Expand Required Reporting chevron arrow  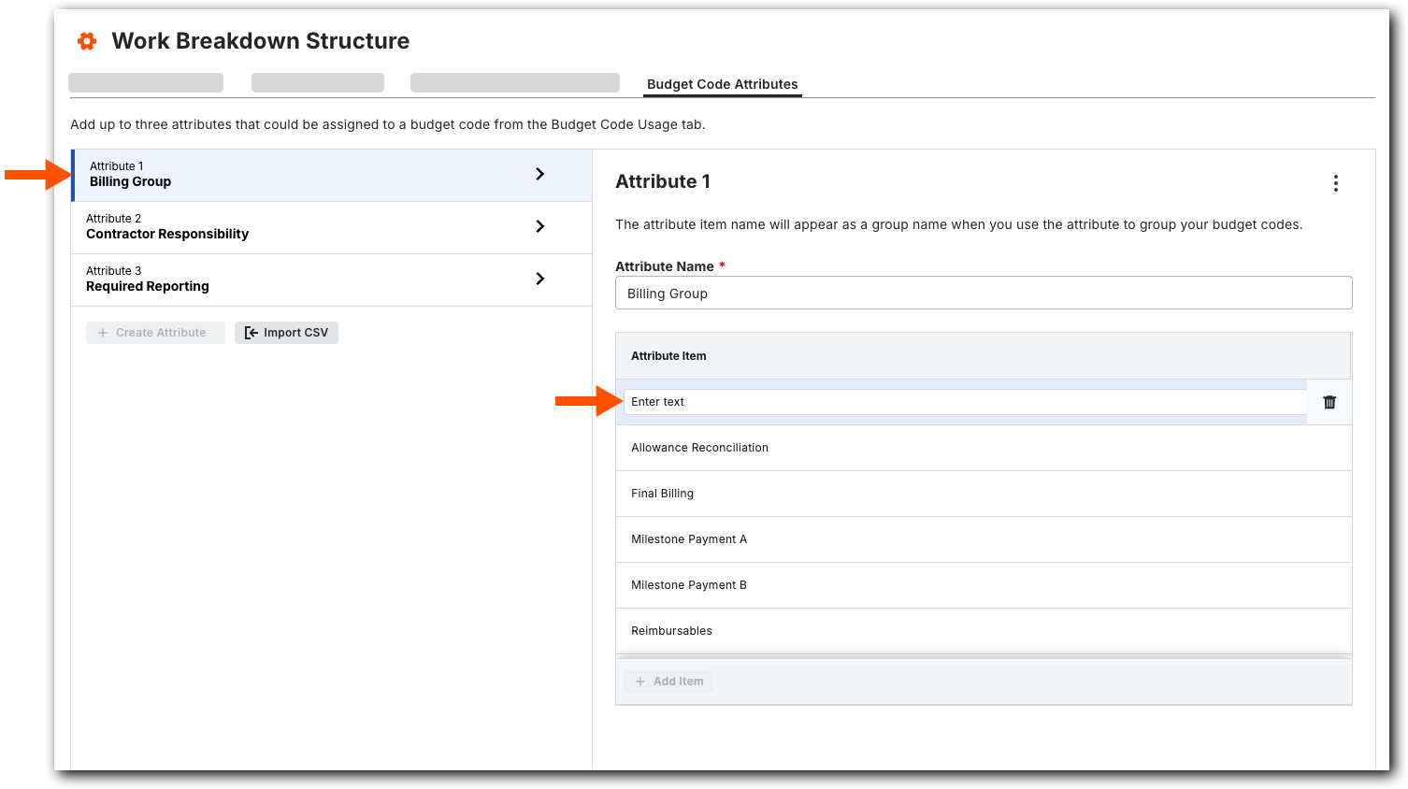point(539,279)
